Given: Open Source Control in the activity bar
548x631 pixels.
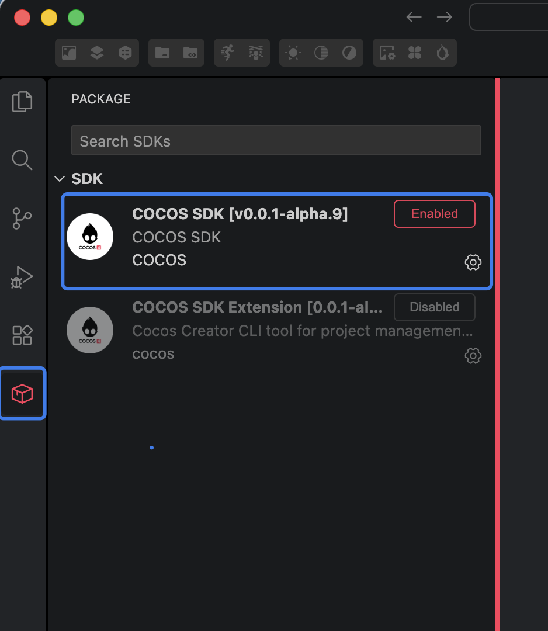Looking at the screenshot, I should (22, 218).
